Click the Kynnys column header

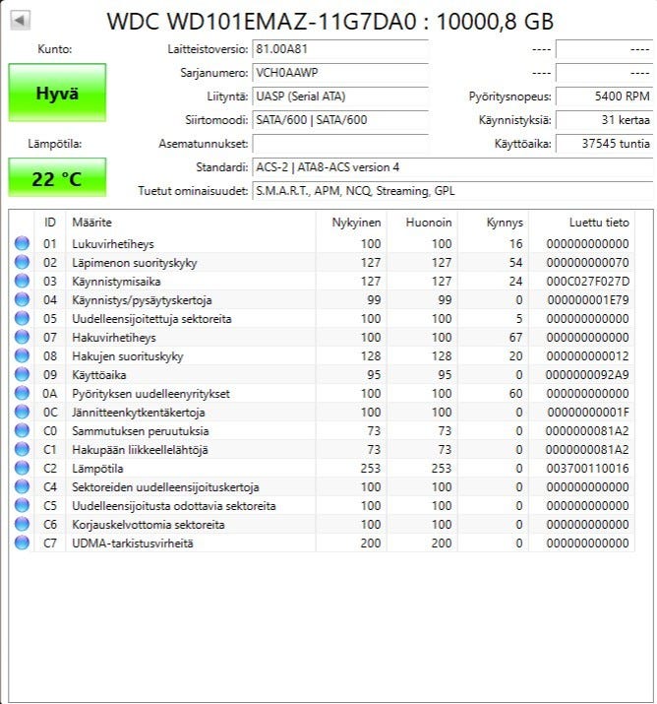point(493,223)
